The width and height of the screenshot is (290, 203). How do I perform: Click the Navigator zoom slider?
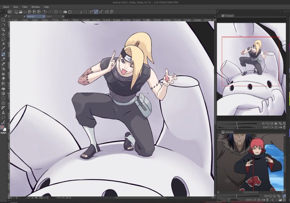[237, 123]
